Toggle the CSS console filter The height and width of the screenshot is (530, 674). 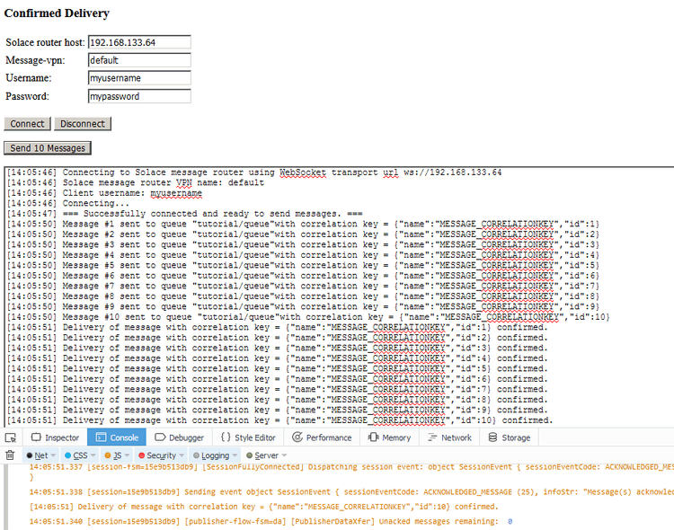[x=80, y=455]
